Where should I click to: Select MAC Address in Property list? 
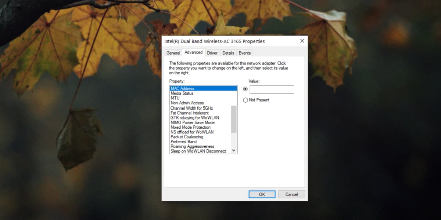point(203,88)
